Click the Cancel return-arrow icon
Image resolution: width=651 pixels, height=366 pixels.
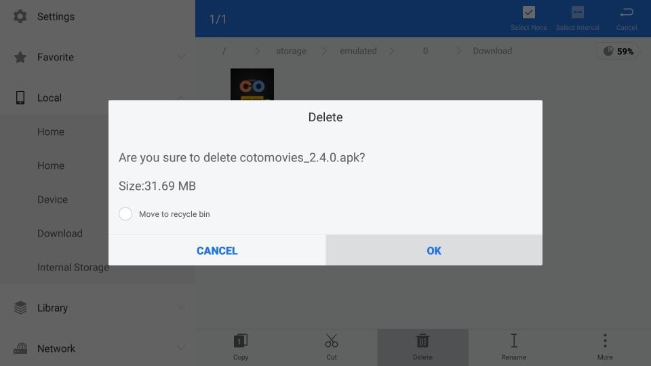pos(627,12)
